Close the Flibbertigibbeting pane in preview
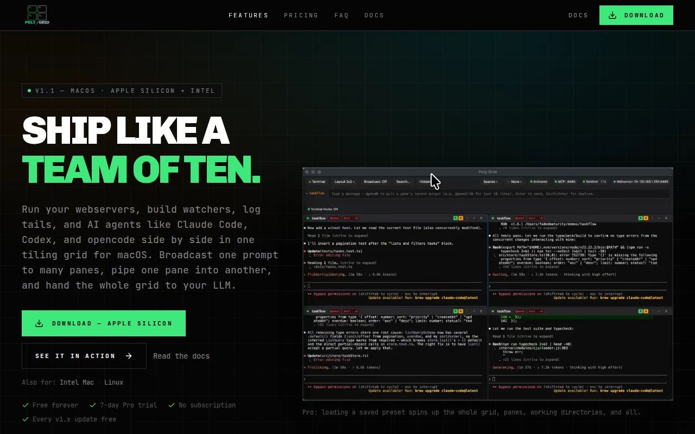 click(x=481, y=218)
